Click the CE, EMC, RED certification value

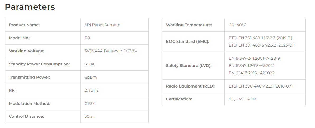pyautogui.click(x=242, y=99)
